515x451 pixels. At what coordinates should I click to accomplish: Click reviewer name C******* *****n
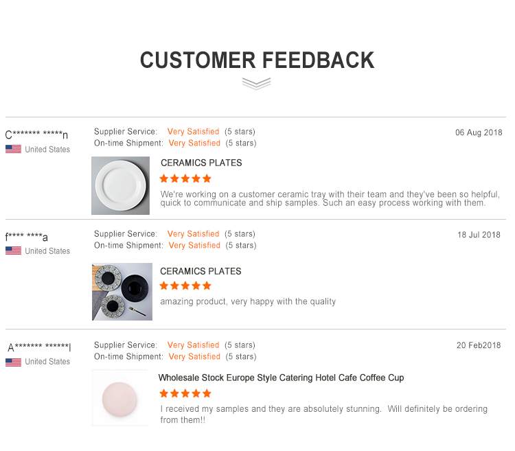(37, 135)
